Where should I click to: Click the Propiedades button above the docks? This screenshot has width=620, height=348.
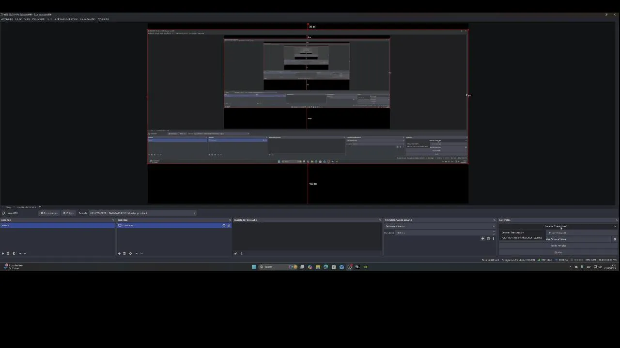click(x=49, y=213)
